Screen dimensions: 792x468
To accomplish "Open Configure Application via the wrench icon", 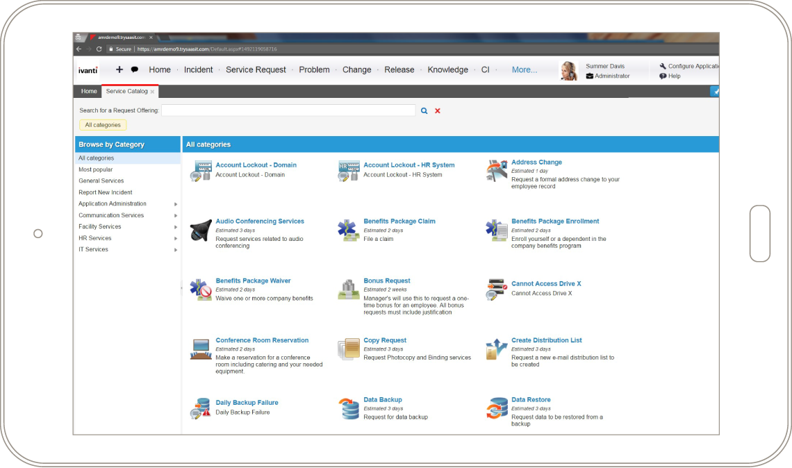I will coord(662,65).
